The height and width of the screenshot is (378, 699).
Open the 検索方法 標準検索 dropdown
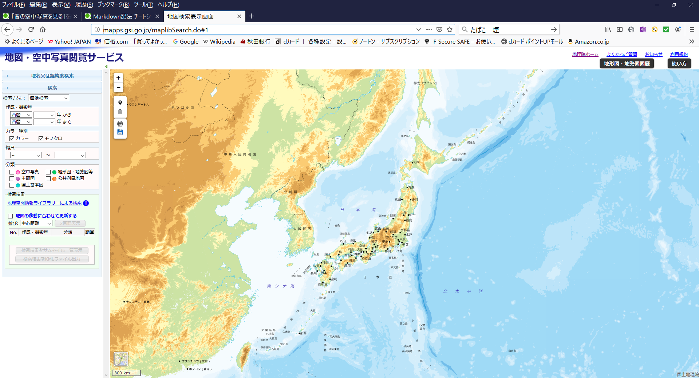coord(48,98)
